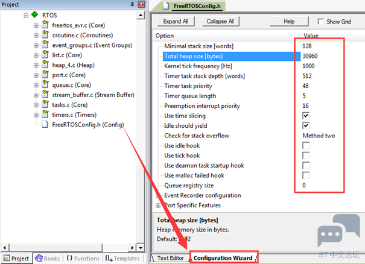Click the project tree horizontal scrollbar thumb
The height and width of the screenshot is (264, 365).
click(56, 248)
